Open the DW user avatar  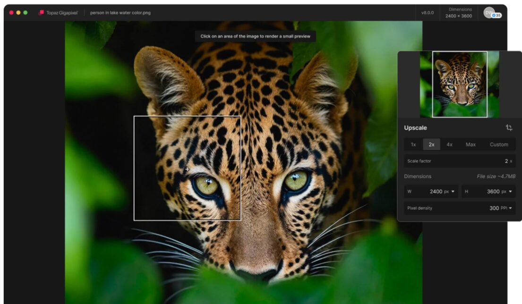coord(489,12)
